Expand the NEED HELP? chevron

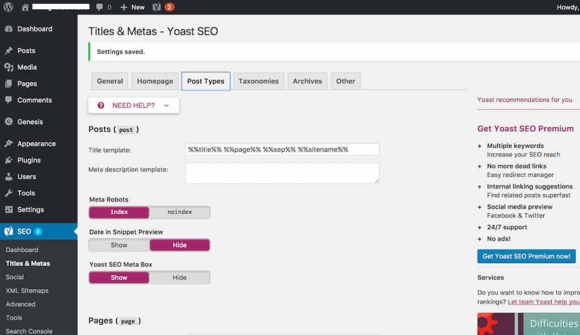tap(167, 106)
